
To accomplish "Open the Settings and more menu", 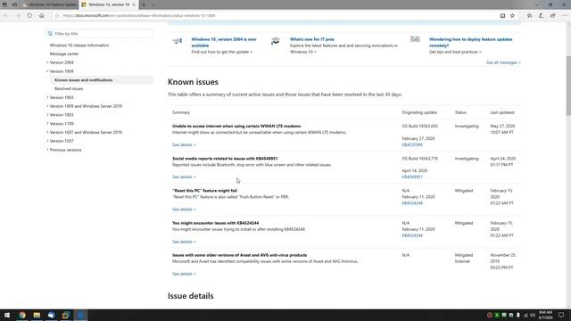I will (x=565, y=16).
